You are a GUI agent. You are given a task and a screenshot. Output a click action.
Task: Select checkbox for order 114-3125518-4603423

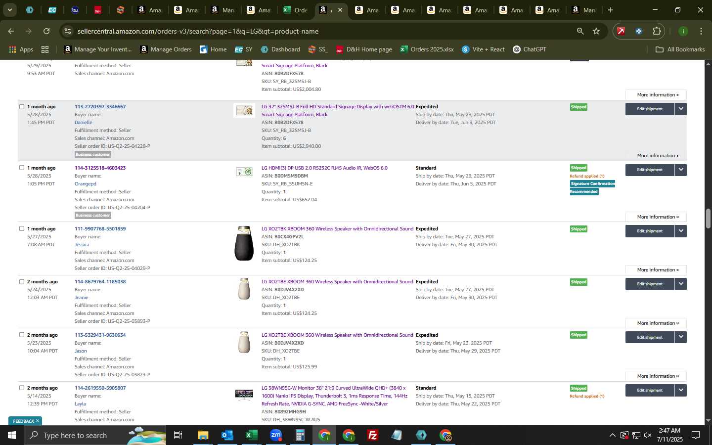(21, 168)
